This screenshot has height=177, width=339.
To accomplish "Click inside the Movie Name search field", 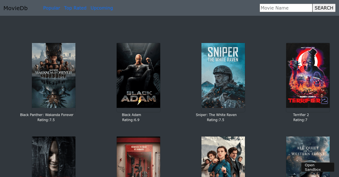I will (286, 8).
